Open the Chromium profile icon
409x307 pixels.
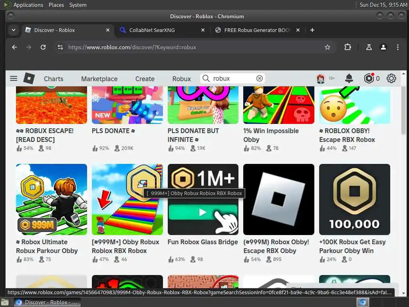(383, 47)
